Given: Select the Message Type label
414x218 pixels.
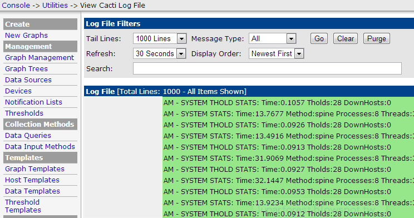Looking at the screenshot, I should 218,39.
